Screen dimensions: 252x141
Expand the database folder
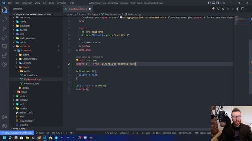click(x=24, y=25)
